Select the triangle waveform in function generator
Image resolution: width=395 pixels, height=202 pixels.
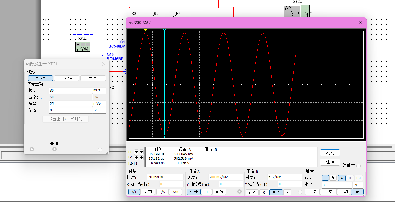tap(67, 78)
